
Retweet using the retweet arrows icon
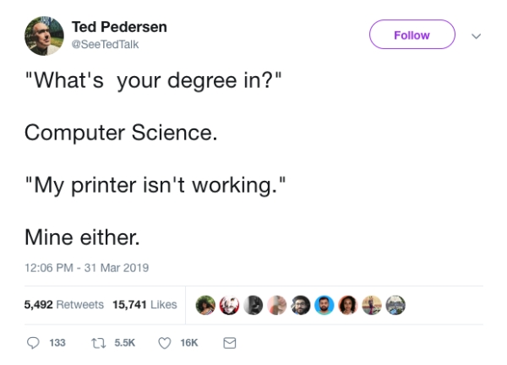click(x=95, y=343)
